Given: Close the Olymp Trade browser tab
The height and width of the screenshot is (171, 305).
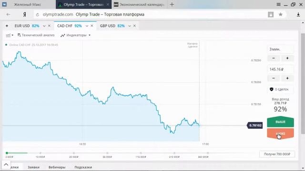Looking at the screenshot, I should (x=108, y=4).
